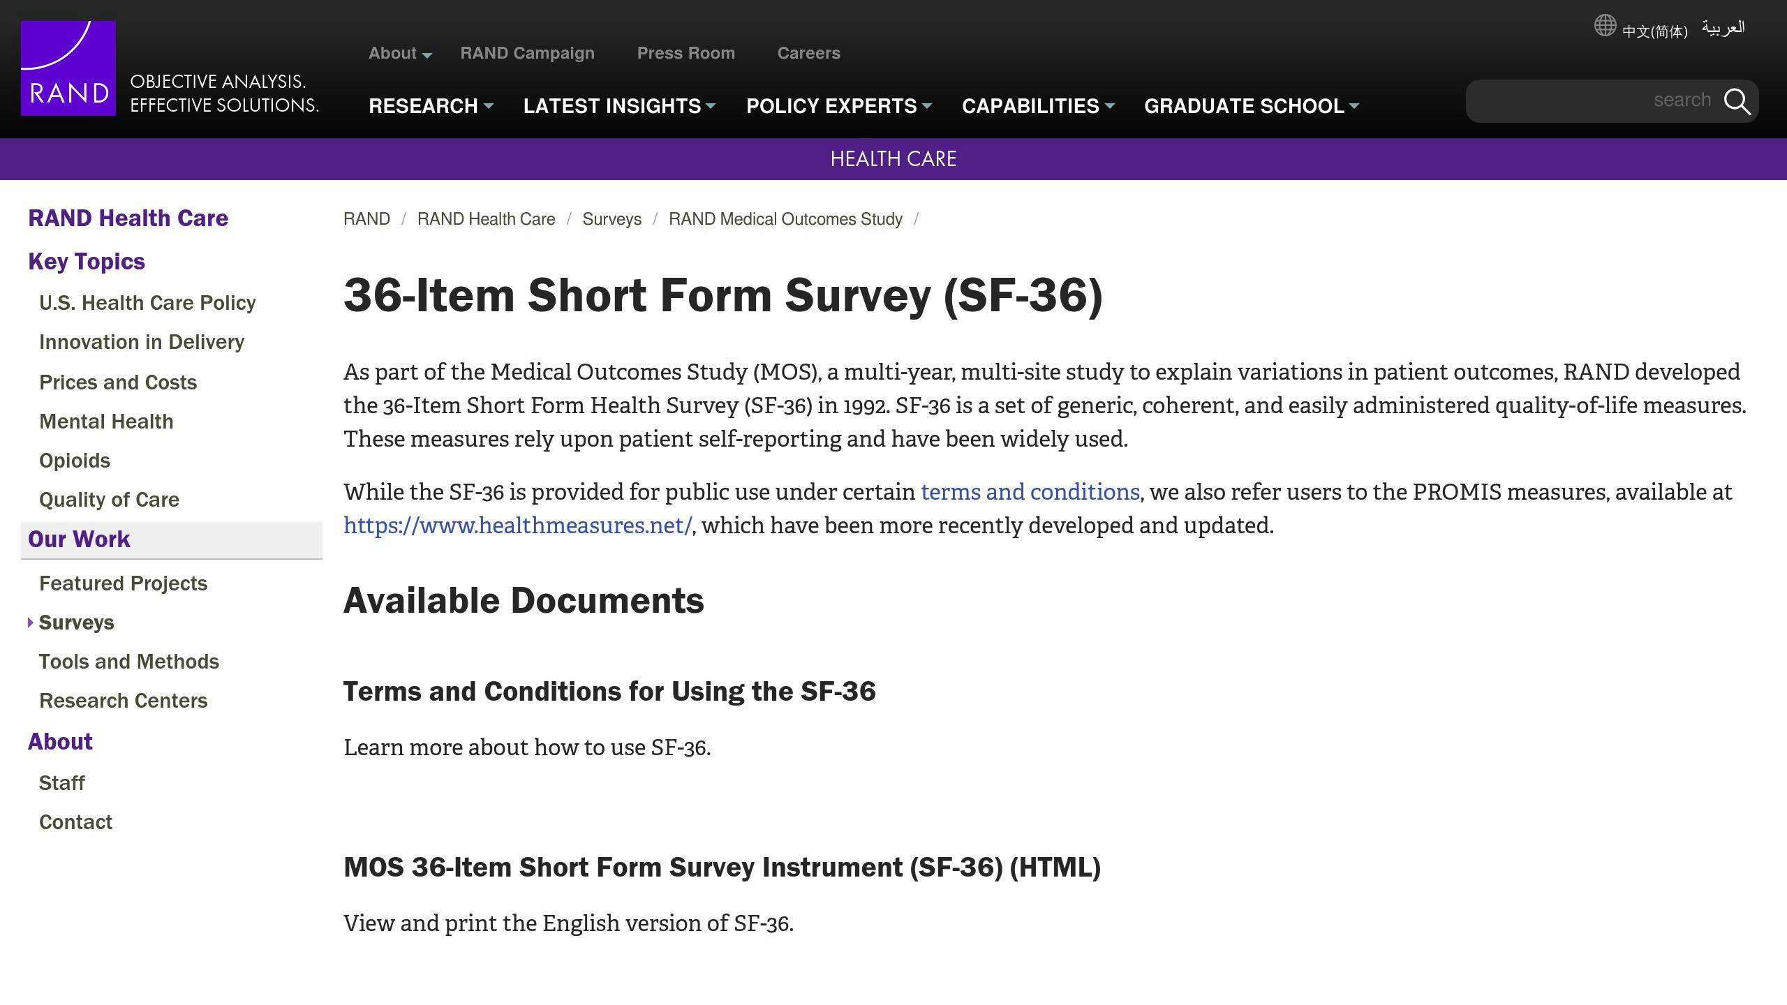Image resolution: width=1787 pixels, height=1005 pixels.
Task: Click Terms and Conditions for Using SF-36 heading
Action: click(609, 691)
